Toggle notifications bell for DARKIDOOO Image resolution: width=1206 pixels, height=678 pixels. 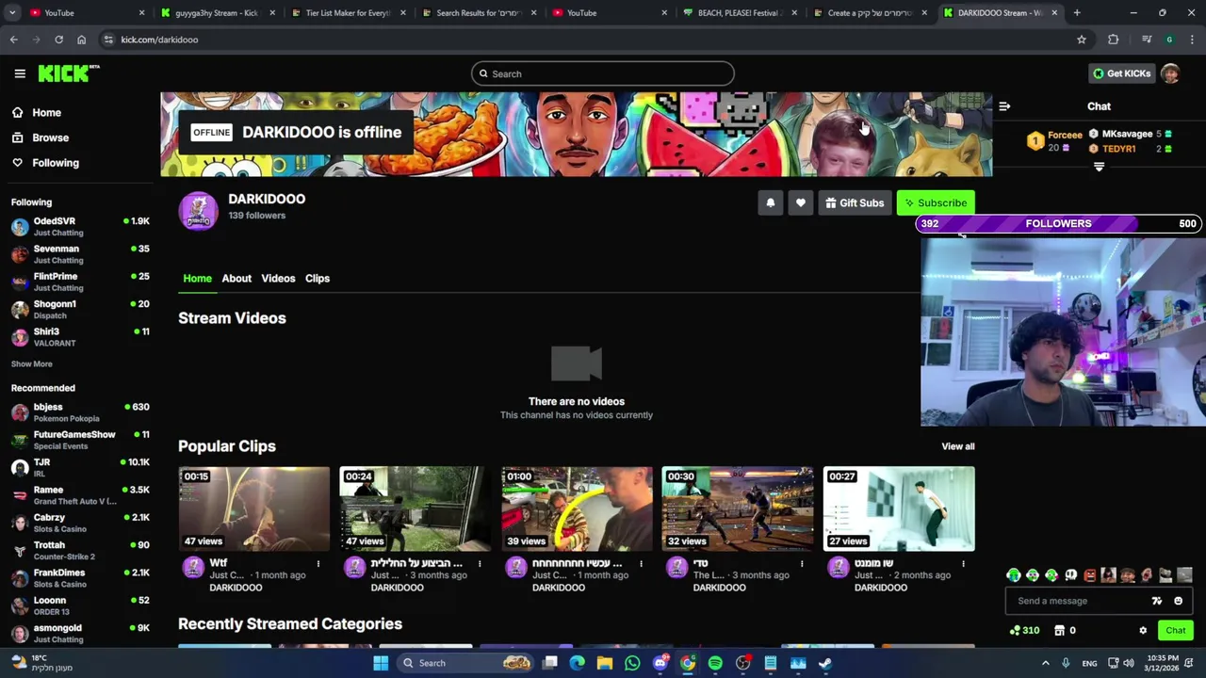coord(771,202)
